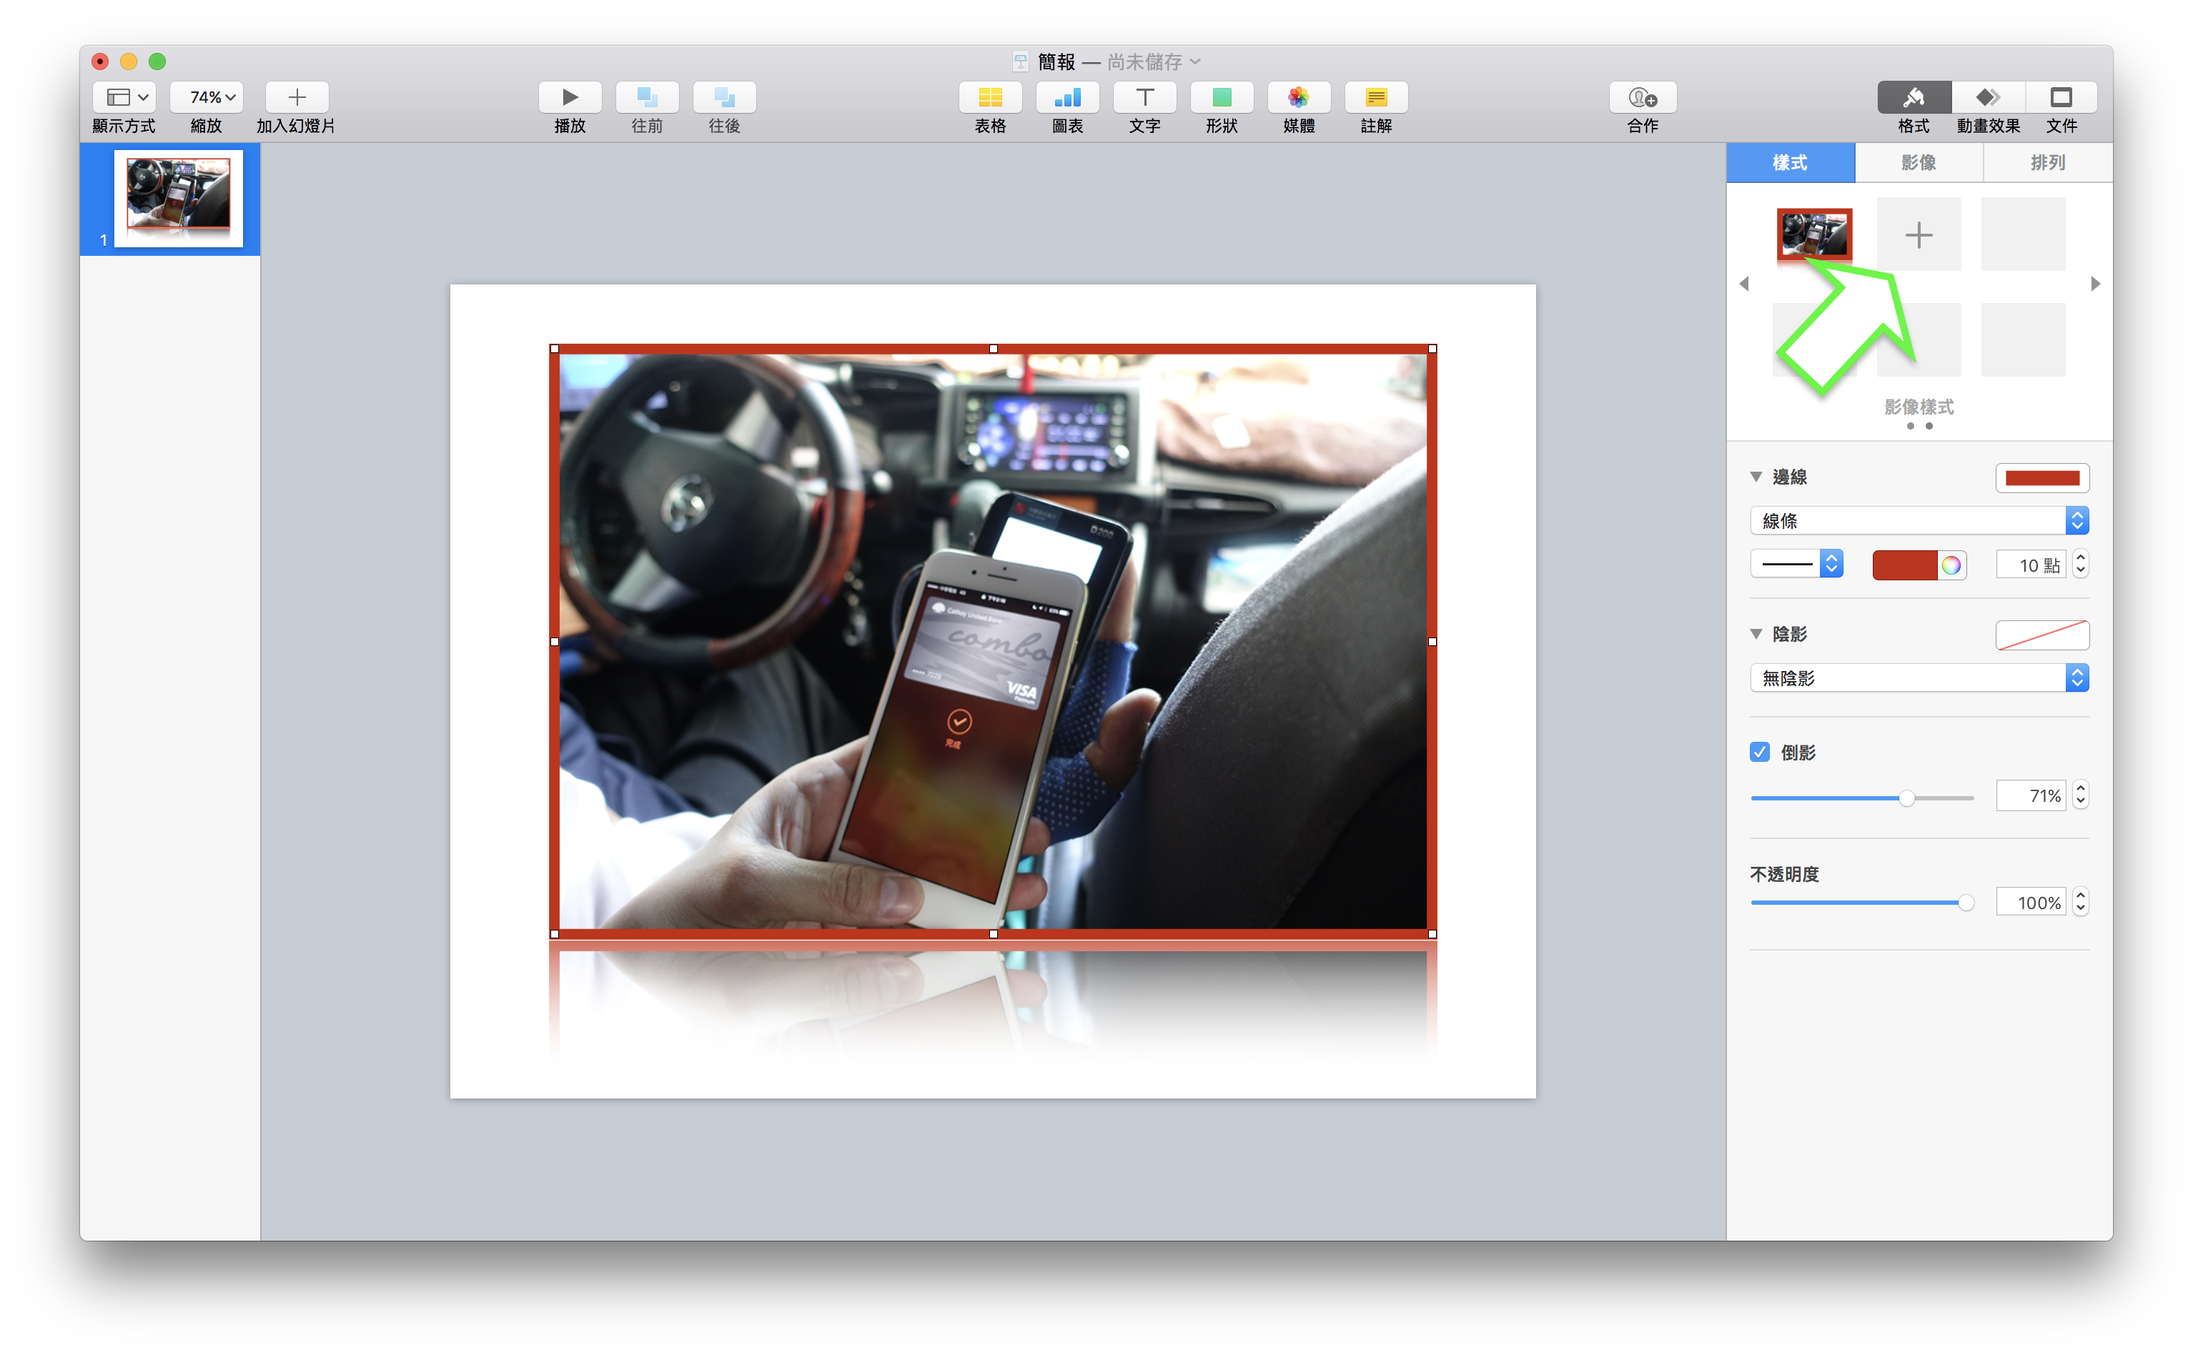Send the image backward (往後)
Viewport: 2193px width, 1355px height.
724,96
